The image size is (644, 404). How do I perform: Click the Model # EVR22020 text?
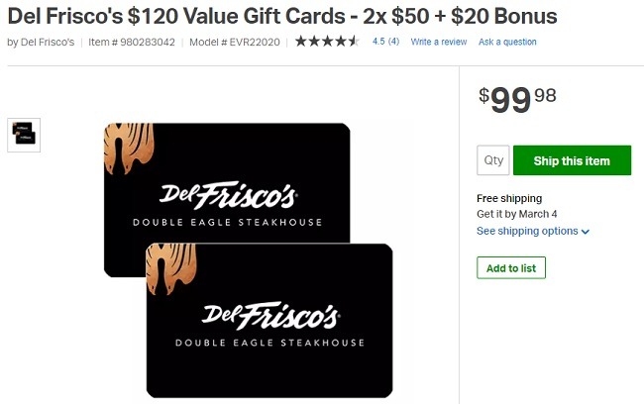[x=235, y=43]
